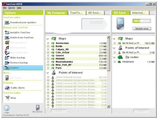Open the File menu
This screenshot has height=118, width=157.
[5, 8]
